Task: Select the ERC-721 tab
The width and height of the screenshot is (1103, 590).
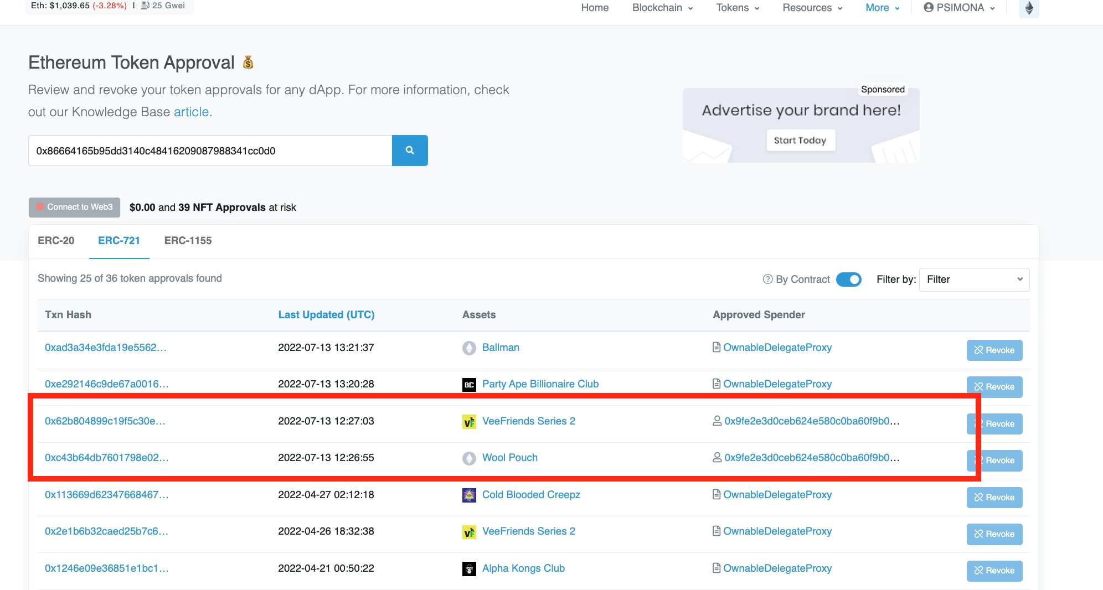Action: (x=119, y=241)
